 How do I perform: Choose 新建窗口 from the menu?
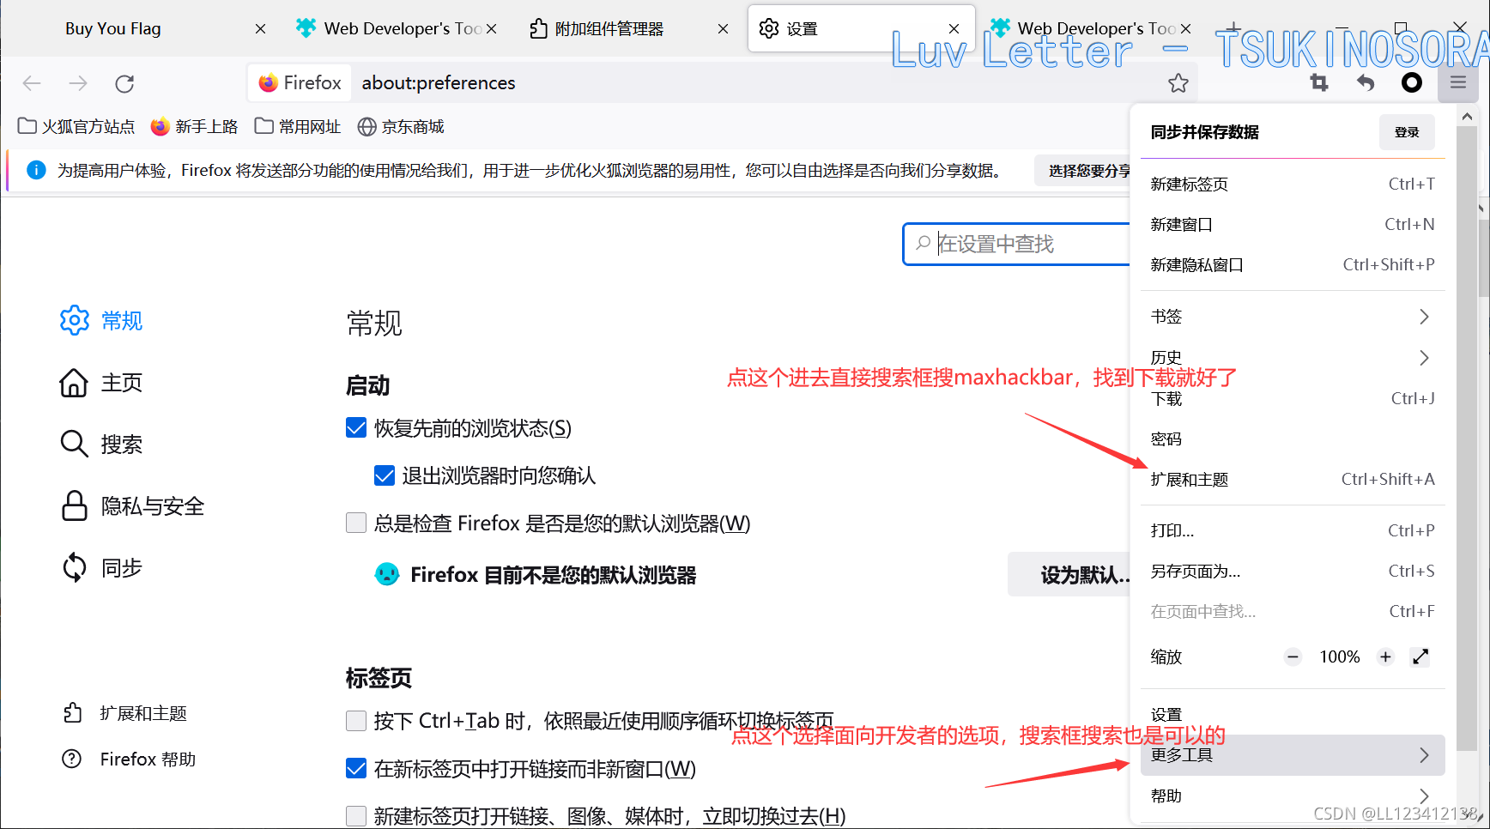(1293, 225)
